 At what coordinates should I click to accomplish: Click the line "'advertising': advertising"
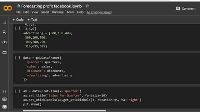coord(49,75)
